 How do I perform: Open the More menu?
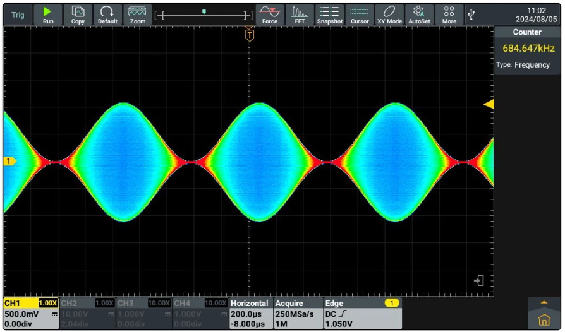pyautogui.click(x=449, y=15)
